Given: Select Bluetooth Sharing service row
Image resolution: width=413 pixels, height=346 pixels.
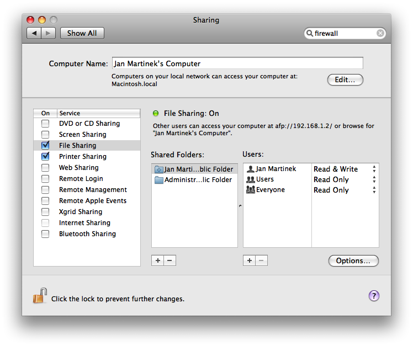Looking at the screenshot, I should [x=87, y=234].
